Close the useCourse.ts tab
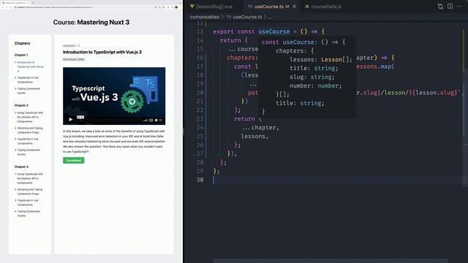Viewport: 468px width, 263px height. tap(294, 7)
